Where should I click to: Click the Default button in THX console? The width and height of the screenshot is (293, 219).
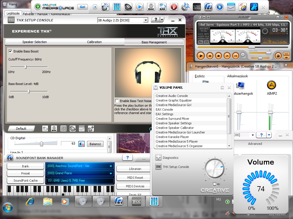(x=21, y=129)
